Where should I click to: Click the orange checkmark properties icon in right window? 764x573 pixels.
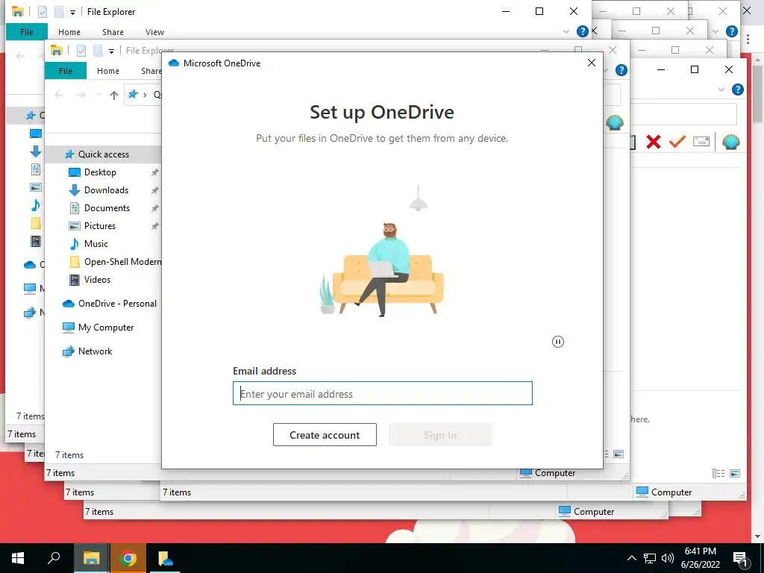[x=677, y=142]
